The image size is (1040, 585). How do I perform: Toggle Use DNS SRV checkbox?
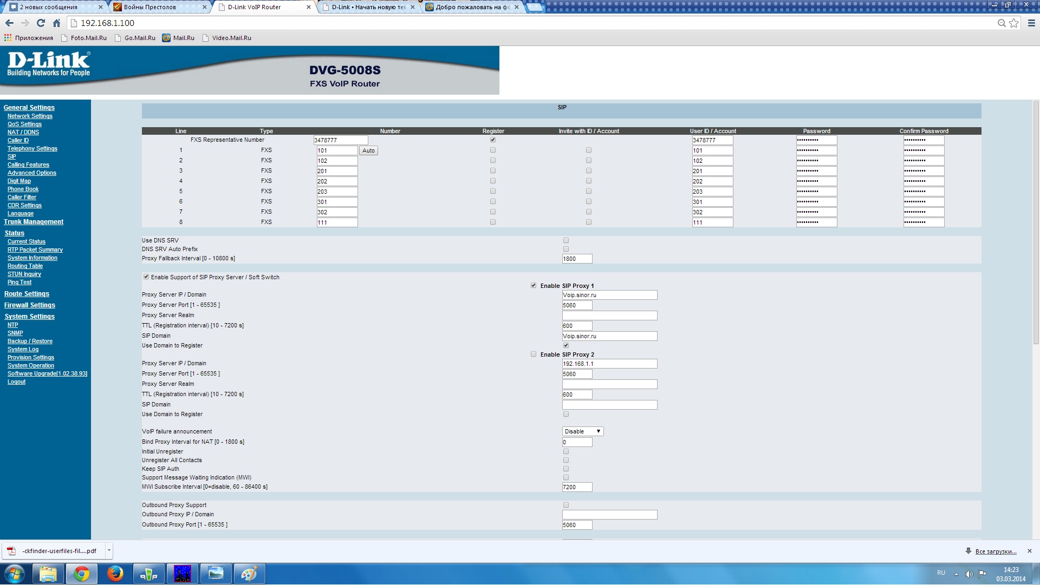click(566, 240)
